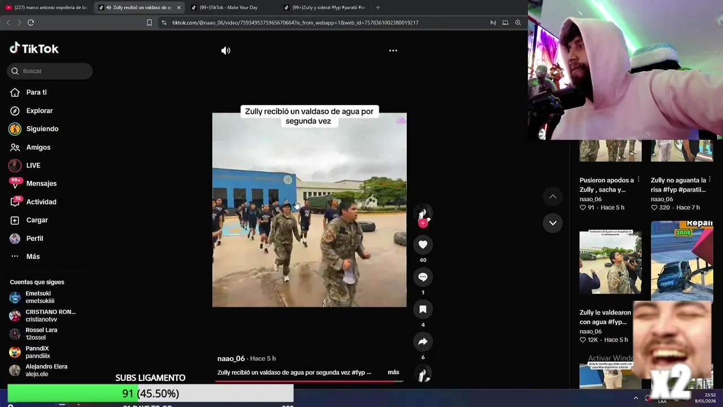Open the Para ti feed
This screenshot has height=407, width=723.
pyautogui.click(x=36, y=92)
